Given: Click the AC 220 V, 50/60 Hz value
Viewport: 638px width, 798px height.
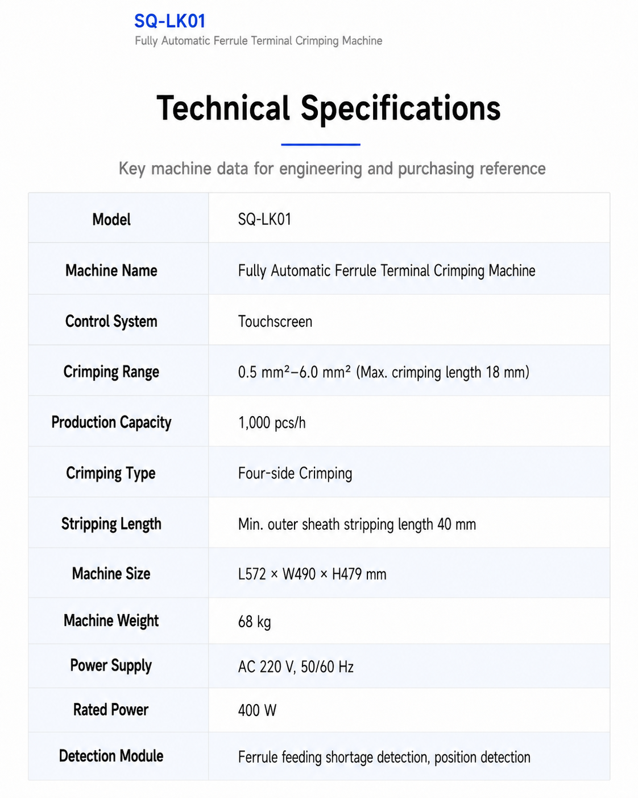Looking at the screenshot, I should (x=296, y=667).
